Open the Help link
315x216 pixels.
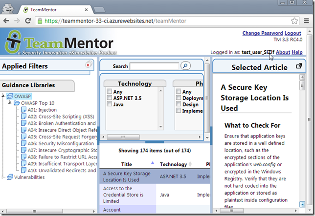coord(297,52)
